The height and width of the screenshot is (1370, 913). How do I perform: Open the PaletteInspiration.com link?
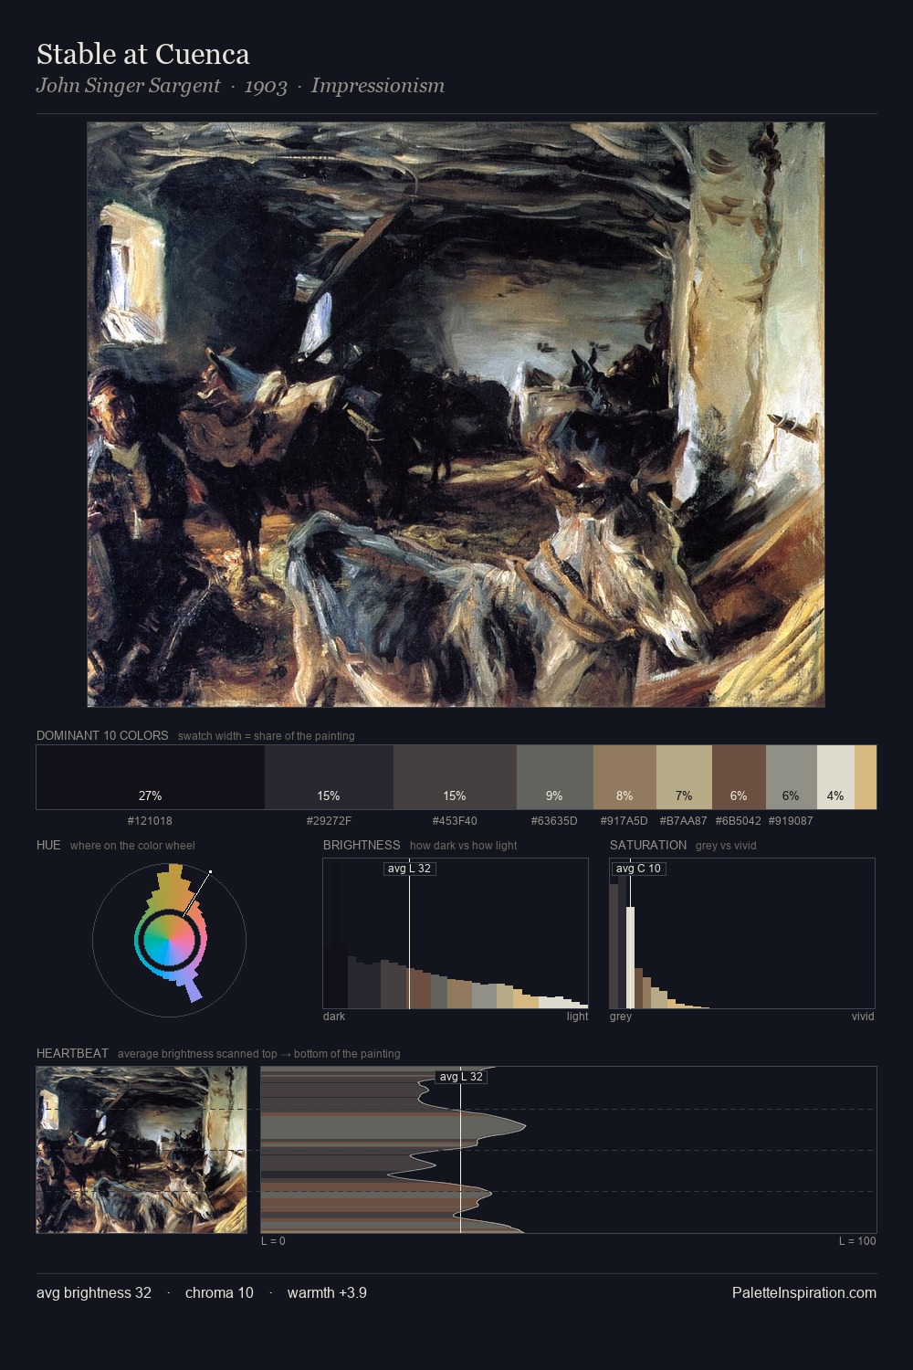tap(804, 1292)
